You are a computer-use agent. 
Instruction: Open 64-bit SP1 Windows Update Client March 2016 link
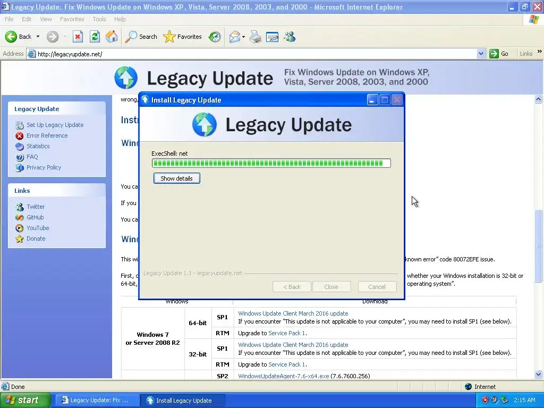point(293,313)
